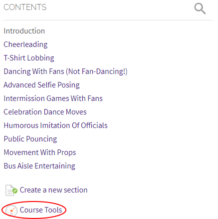The width and height of the screenshot is (218, 219).
Task: Click the CONTENTS heading
Action: [x=25, y=7]
